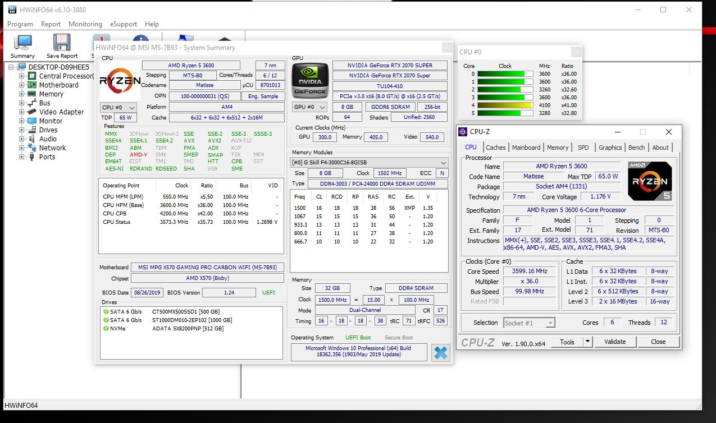Click the Tools button in CPU-Z

click(x=567, y=342)
